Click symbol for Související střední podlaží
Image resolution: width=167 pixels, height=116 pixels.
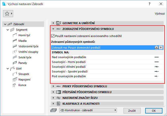pyautogui.click(x=157, y=67)
